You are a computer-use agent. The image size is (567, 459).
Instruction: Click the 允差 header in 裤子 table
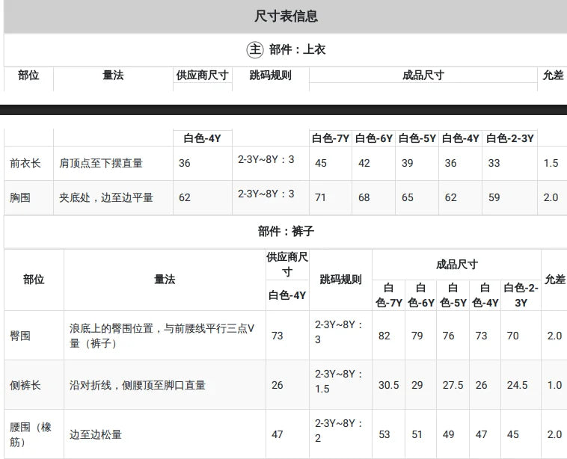pyautogui.click(x=555, y=280)
